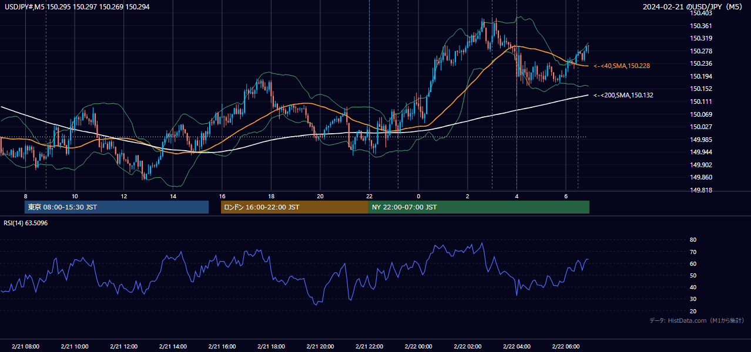Image resolution: width=751 pixels, height=352 pixels.
Task: Click RSI axis level 50
Action: point(693,275)
